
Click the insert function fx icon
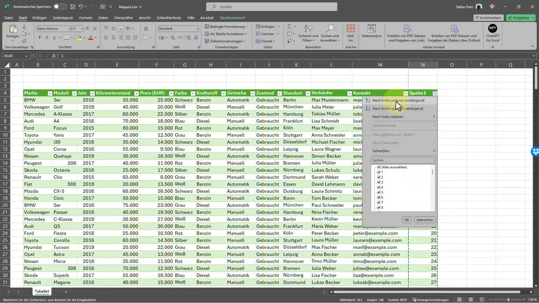54,56
